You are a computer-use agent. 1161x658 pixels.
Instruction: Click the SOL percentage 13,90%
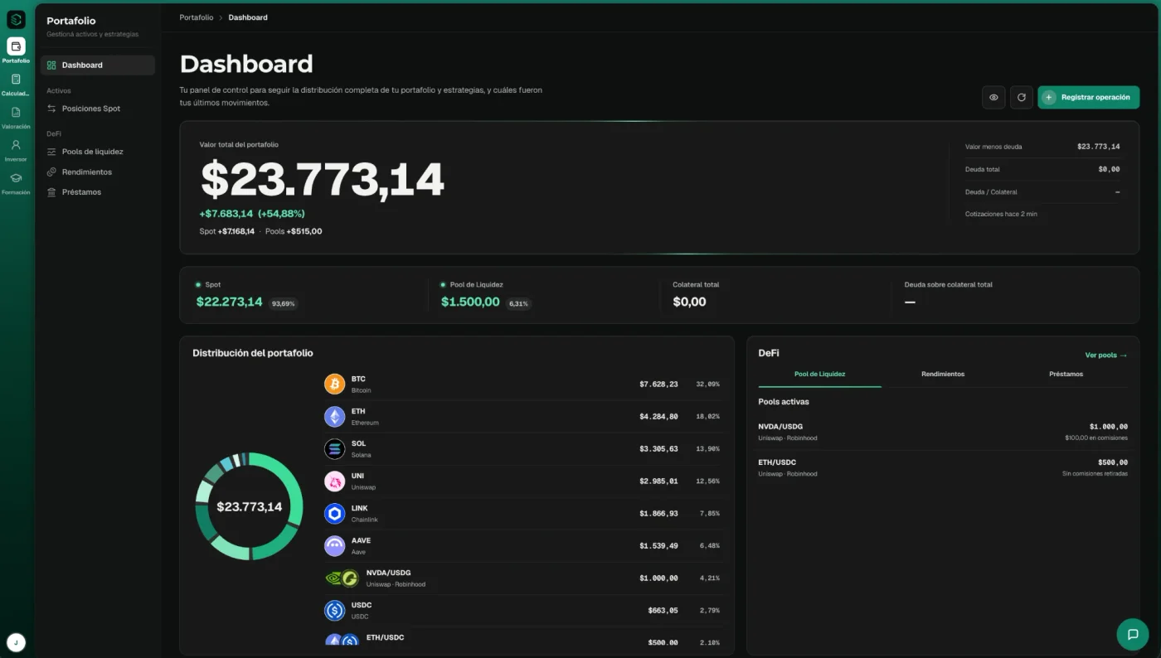708,449
